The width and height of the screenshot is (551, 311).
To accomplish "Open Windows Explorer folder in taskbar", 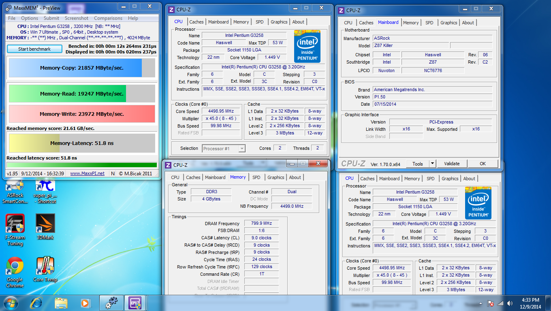I will (x=61, y=302).
